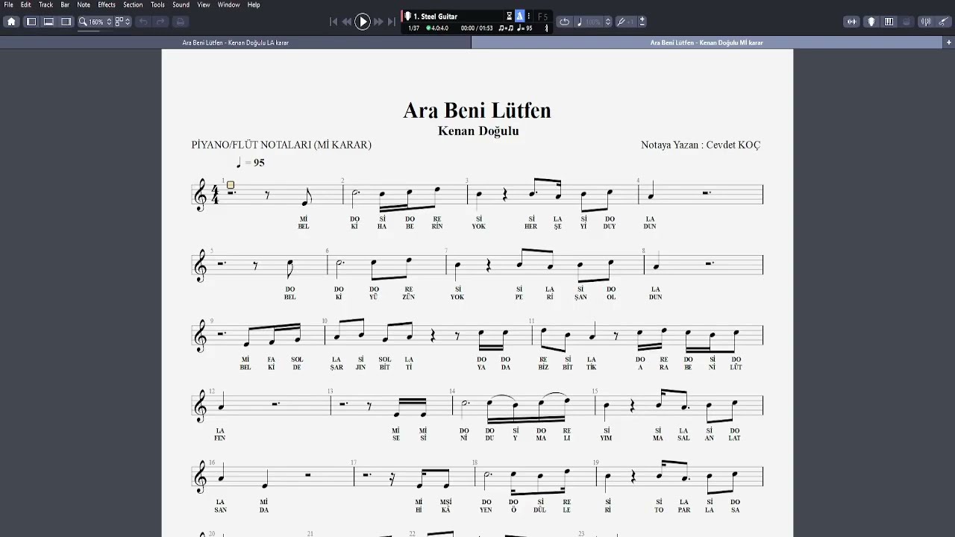
Task: Open the tuner icon
Action: point(926,22)
